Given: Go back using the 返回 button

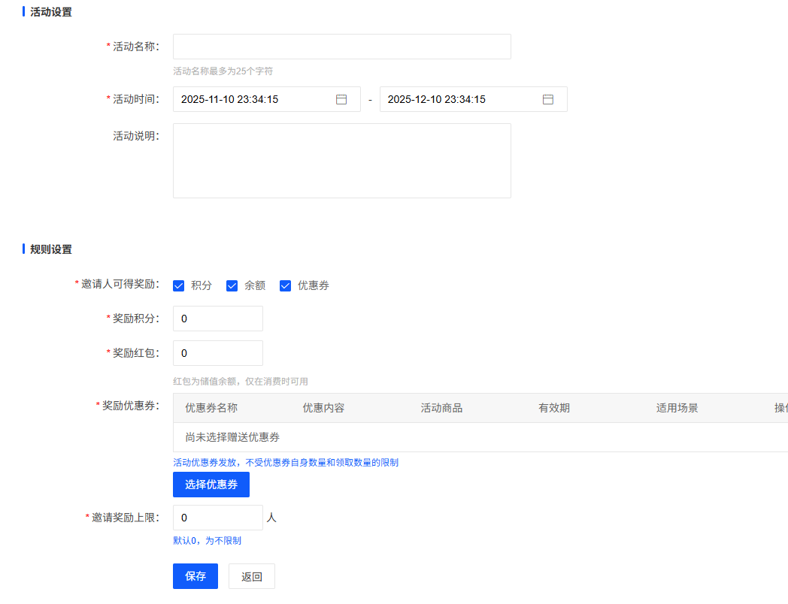Looking at the screenshot, I should [x=252, y=576].
